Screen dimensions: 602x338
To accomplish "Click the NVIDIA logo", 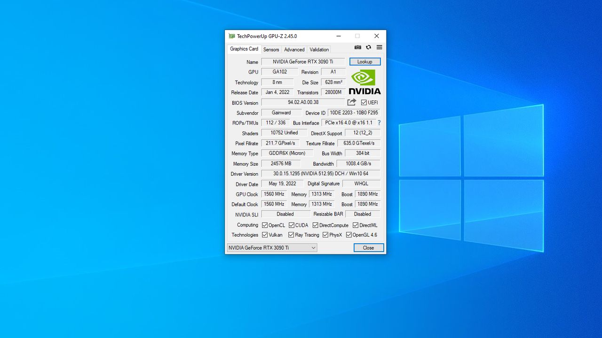I will 365,82.
